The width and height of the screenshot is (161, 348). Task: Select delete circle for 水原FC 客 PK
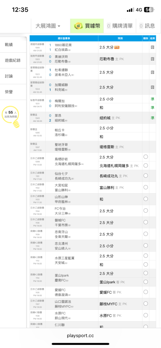pyautogui.click(x=146, y=315)
